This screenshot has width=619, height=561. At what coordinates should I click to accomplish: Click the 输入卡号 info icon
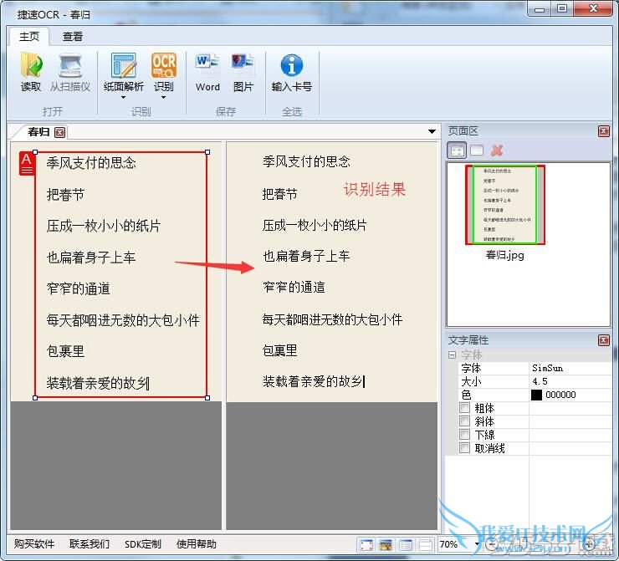(x=292, y=65)
